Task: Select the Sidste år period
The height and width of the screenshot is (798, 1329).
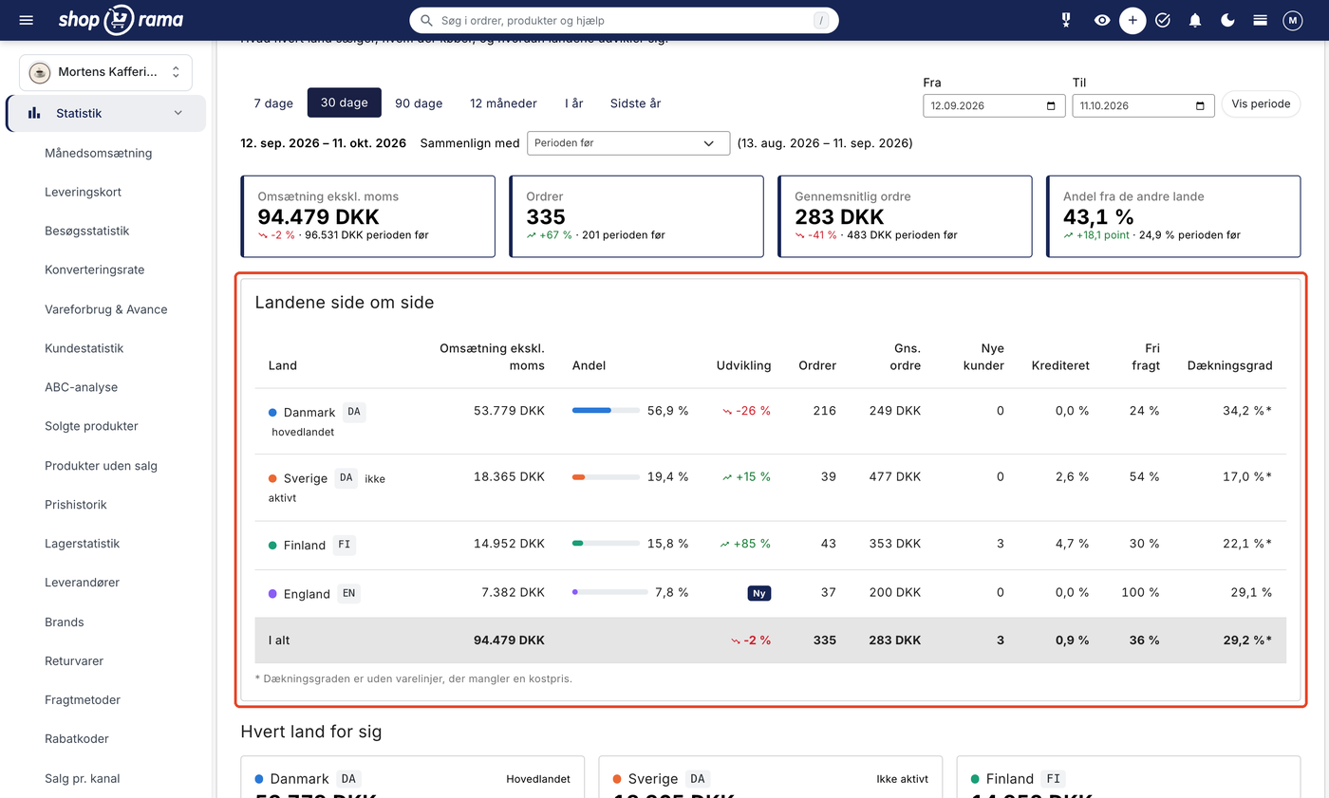Action: (636, 102)
